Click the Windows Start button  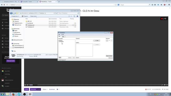2,94
